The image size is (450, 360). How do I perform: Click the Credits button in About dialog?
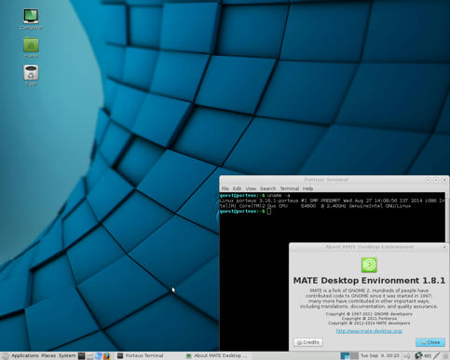point(308,342)
